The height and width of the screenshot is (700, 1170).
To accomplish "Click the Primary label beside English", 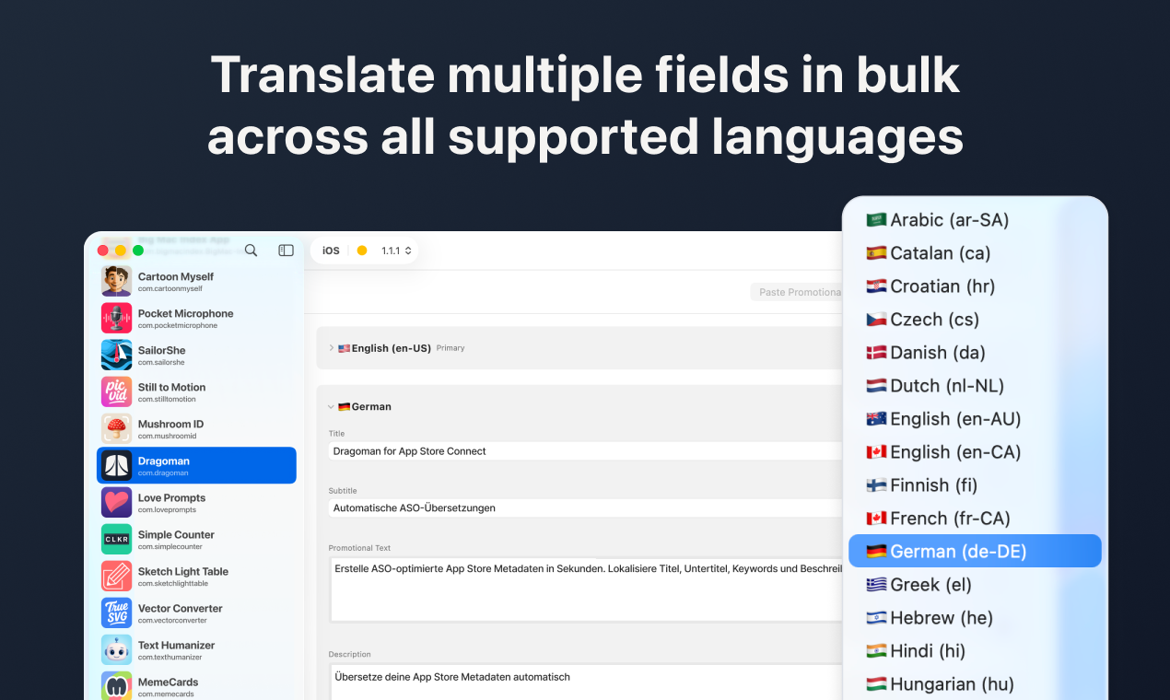I will [x=450, y=348].
